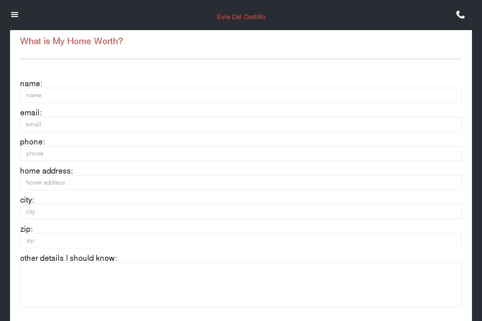Viewport: 482px width, 321px height.
Task: Click the 'home address:' label
Action: (x=46, y=171)
